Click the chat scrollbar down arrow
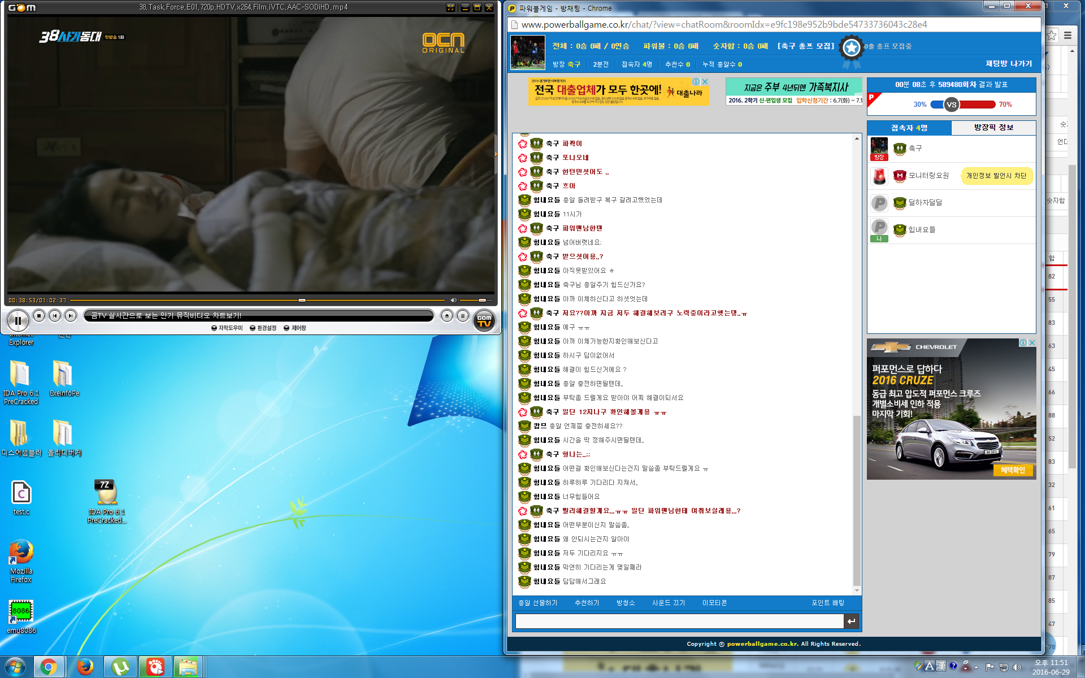The height and width of the screenshot is (678, 1085). (x=857, y=590)
